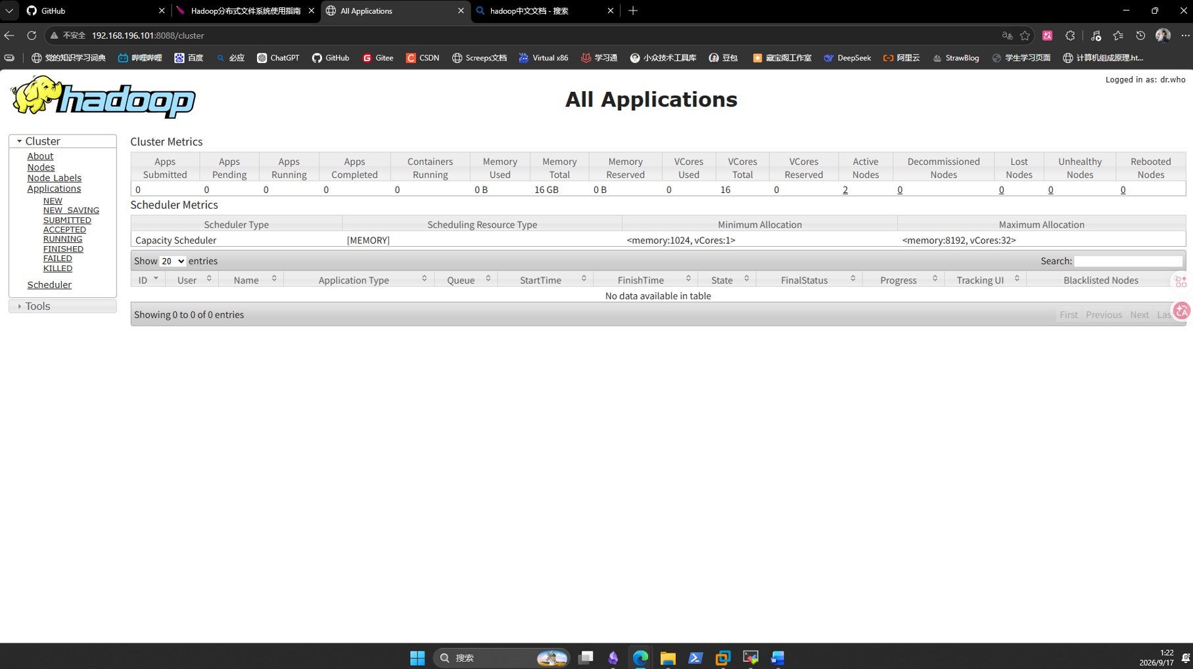This screenshot has height=669, width=1193.
Task: Switch to the hadoop中文文档 search tab
Action: coord(545,11)
